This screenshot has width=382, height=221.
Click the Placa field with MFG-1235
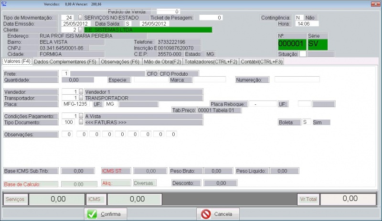pos(75,104)
